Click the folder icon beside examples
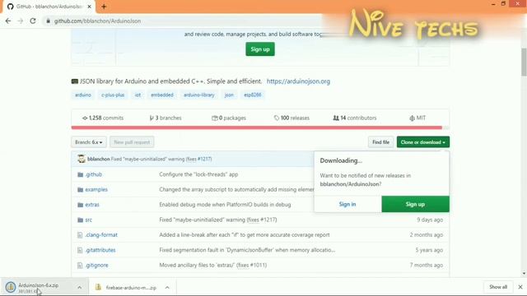 [x=80, y=190]
